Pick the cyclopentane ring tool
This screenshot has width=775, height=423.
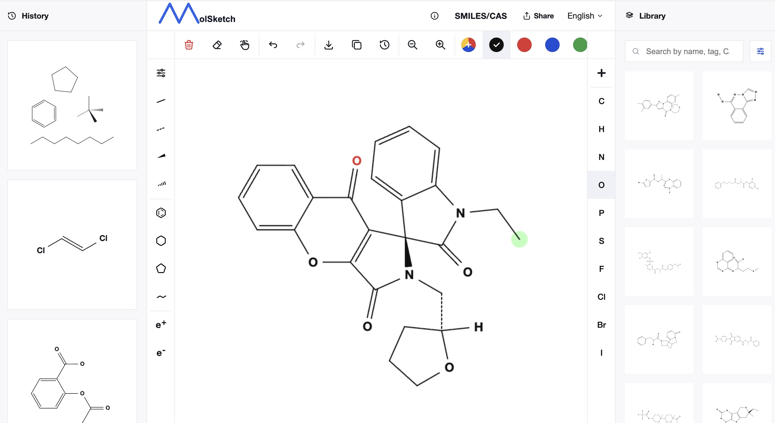click(161, 268)
